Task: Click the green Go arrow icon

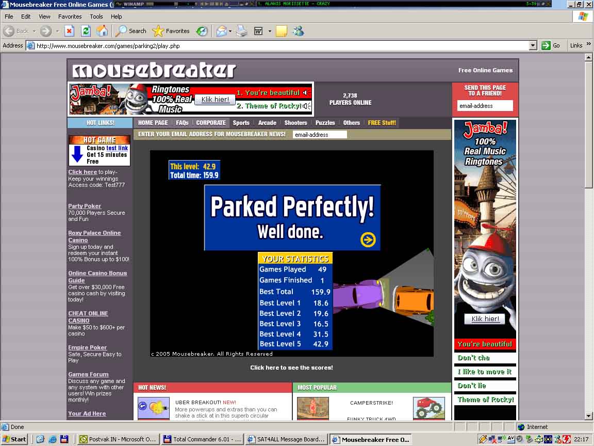Action: coord(546,45)
